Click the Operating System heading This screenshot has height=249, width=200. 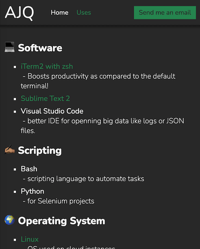pos(61,221)
